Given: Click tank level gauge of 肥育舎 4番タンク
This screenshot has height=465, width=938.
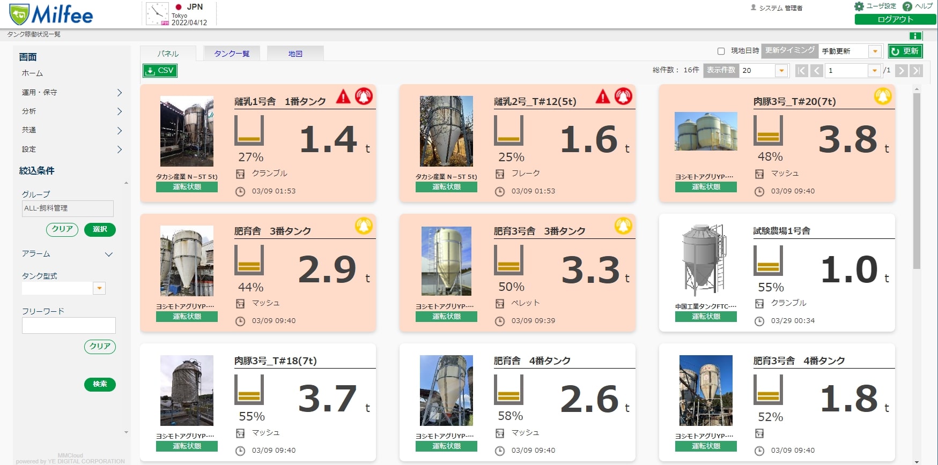Looking at the screenshot, I should (x=508, y=389).
